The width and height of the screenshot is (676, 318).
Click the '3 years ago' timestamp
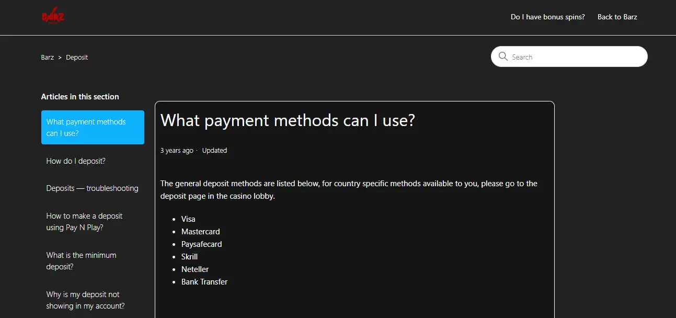pyautogui.click(x=177, y=151)
